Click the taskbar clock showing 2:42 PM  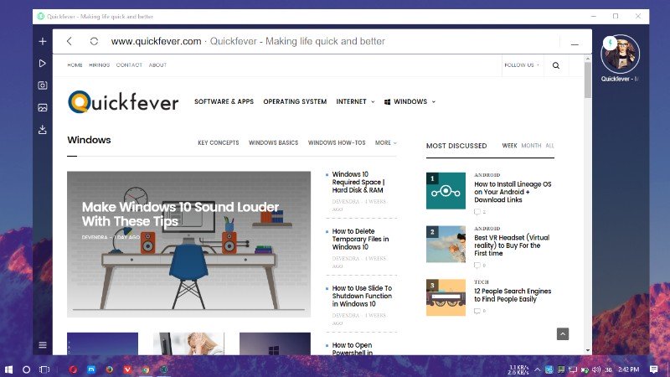tap(629, 369)
